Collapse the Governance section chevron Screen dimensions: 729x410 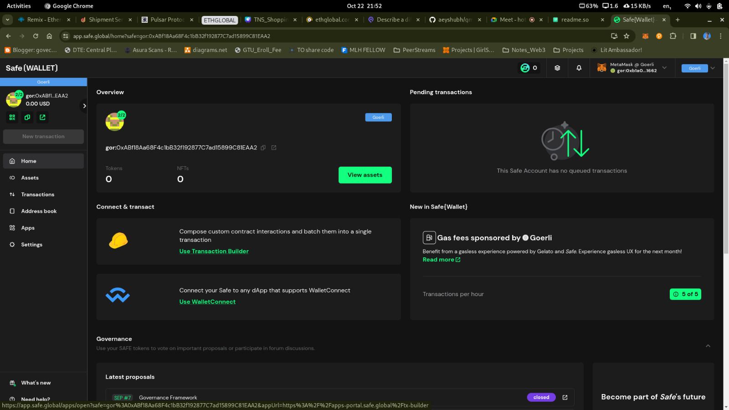point(708,346)
